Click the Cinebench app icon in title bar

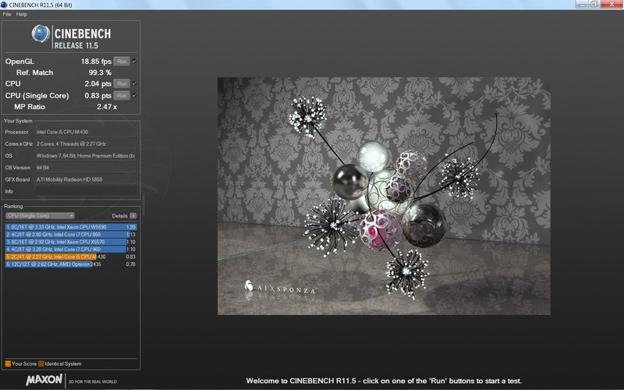point(4,5)
